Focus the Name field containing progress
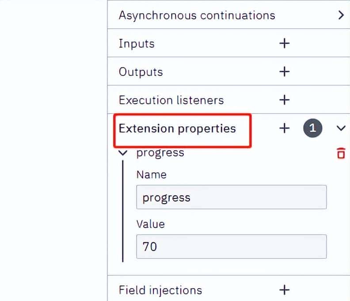Image resolution: width=350 pixels, height=301 pixels. 231,197
